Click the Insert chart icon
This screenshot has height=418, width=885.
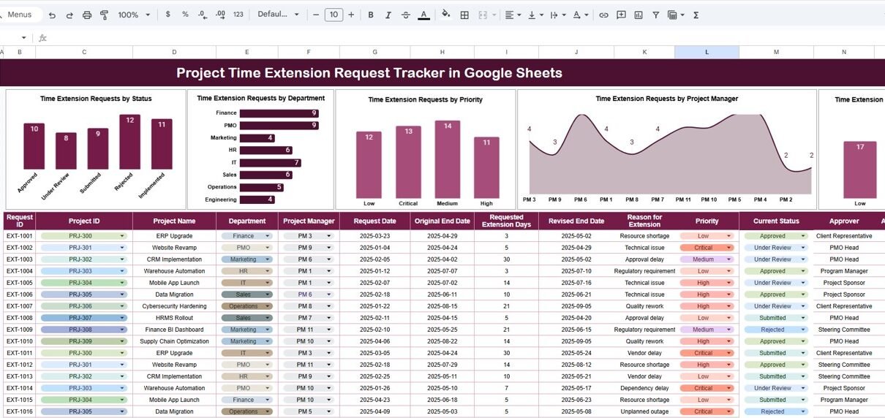coord(639,15)
